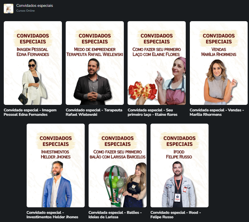
Task: Click 'Convidado especial - Ifood - Felipe Russo' caption
Action: 176,215
